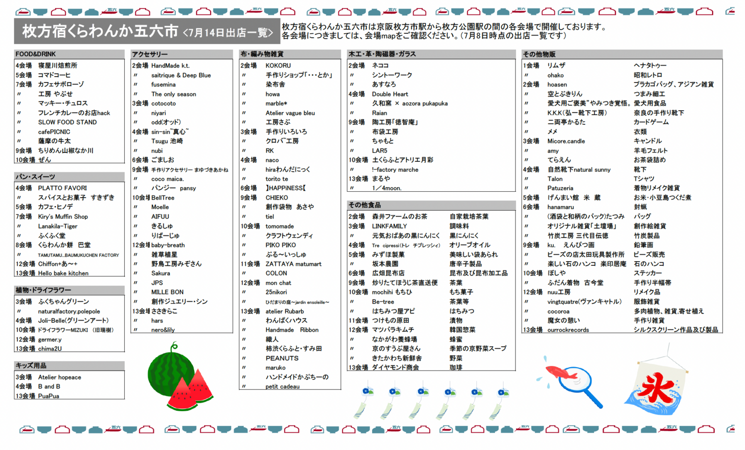Click the HandMade k.t. entry
The width and height of the screenshot is (745, 450).
(170, 66)
